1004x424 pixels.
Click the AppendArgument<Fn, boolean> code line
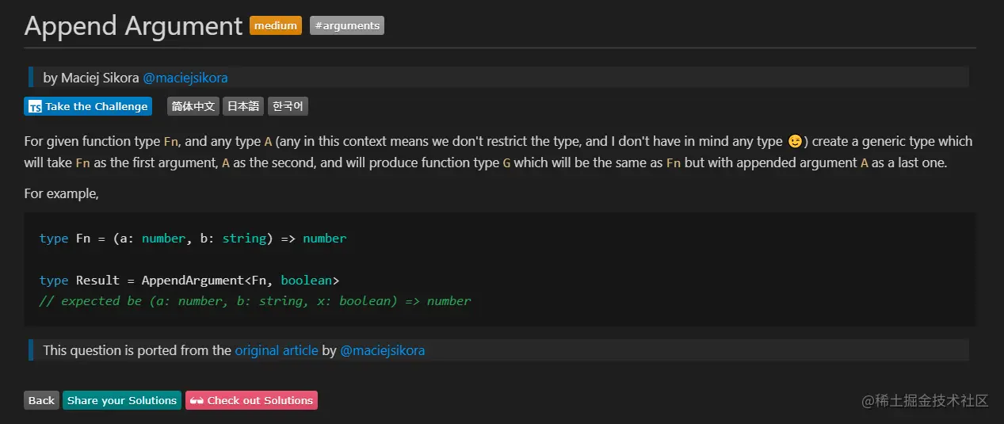click(189, 281)
